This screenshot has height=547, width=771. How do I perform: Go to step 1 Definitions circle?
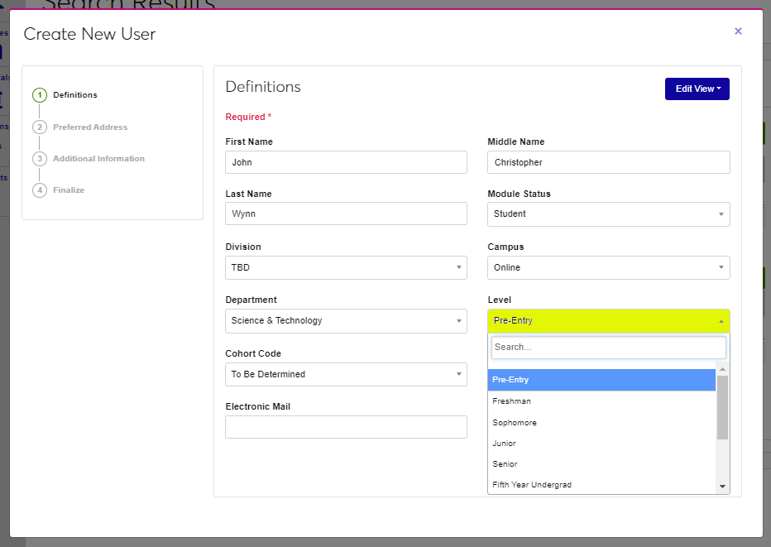40,95
